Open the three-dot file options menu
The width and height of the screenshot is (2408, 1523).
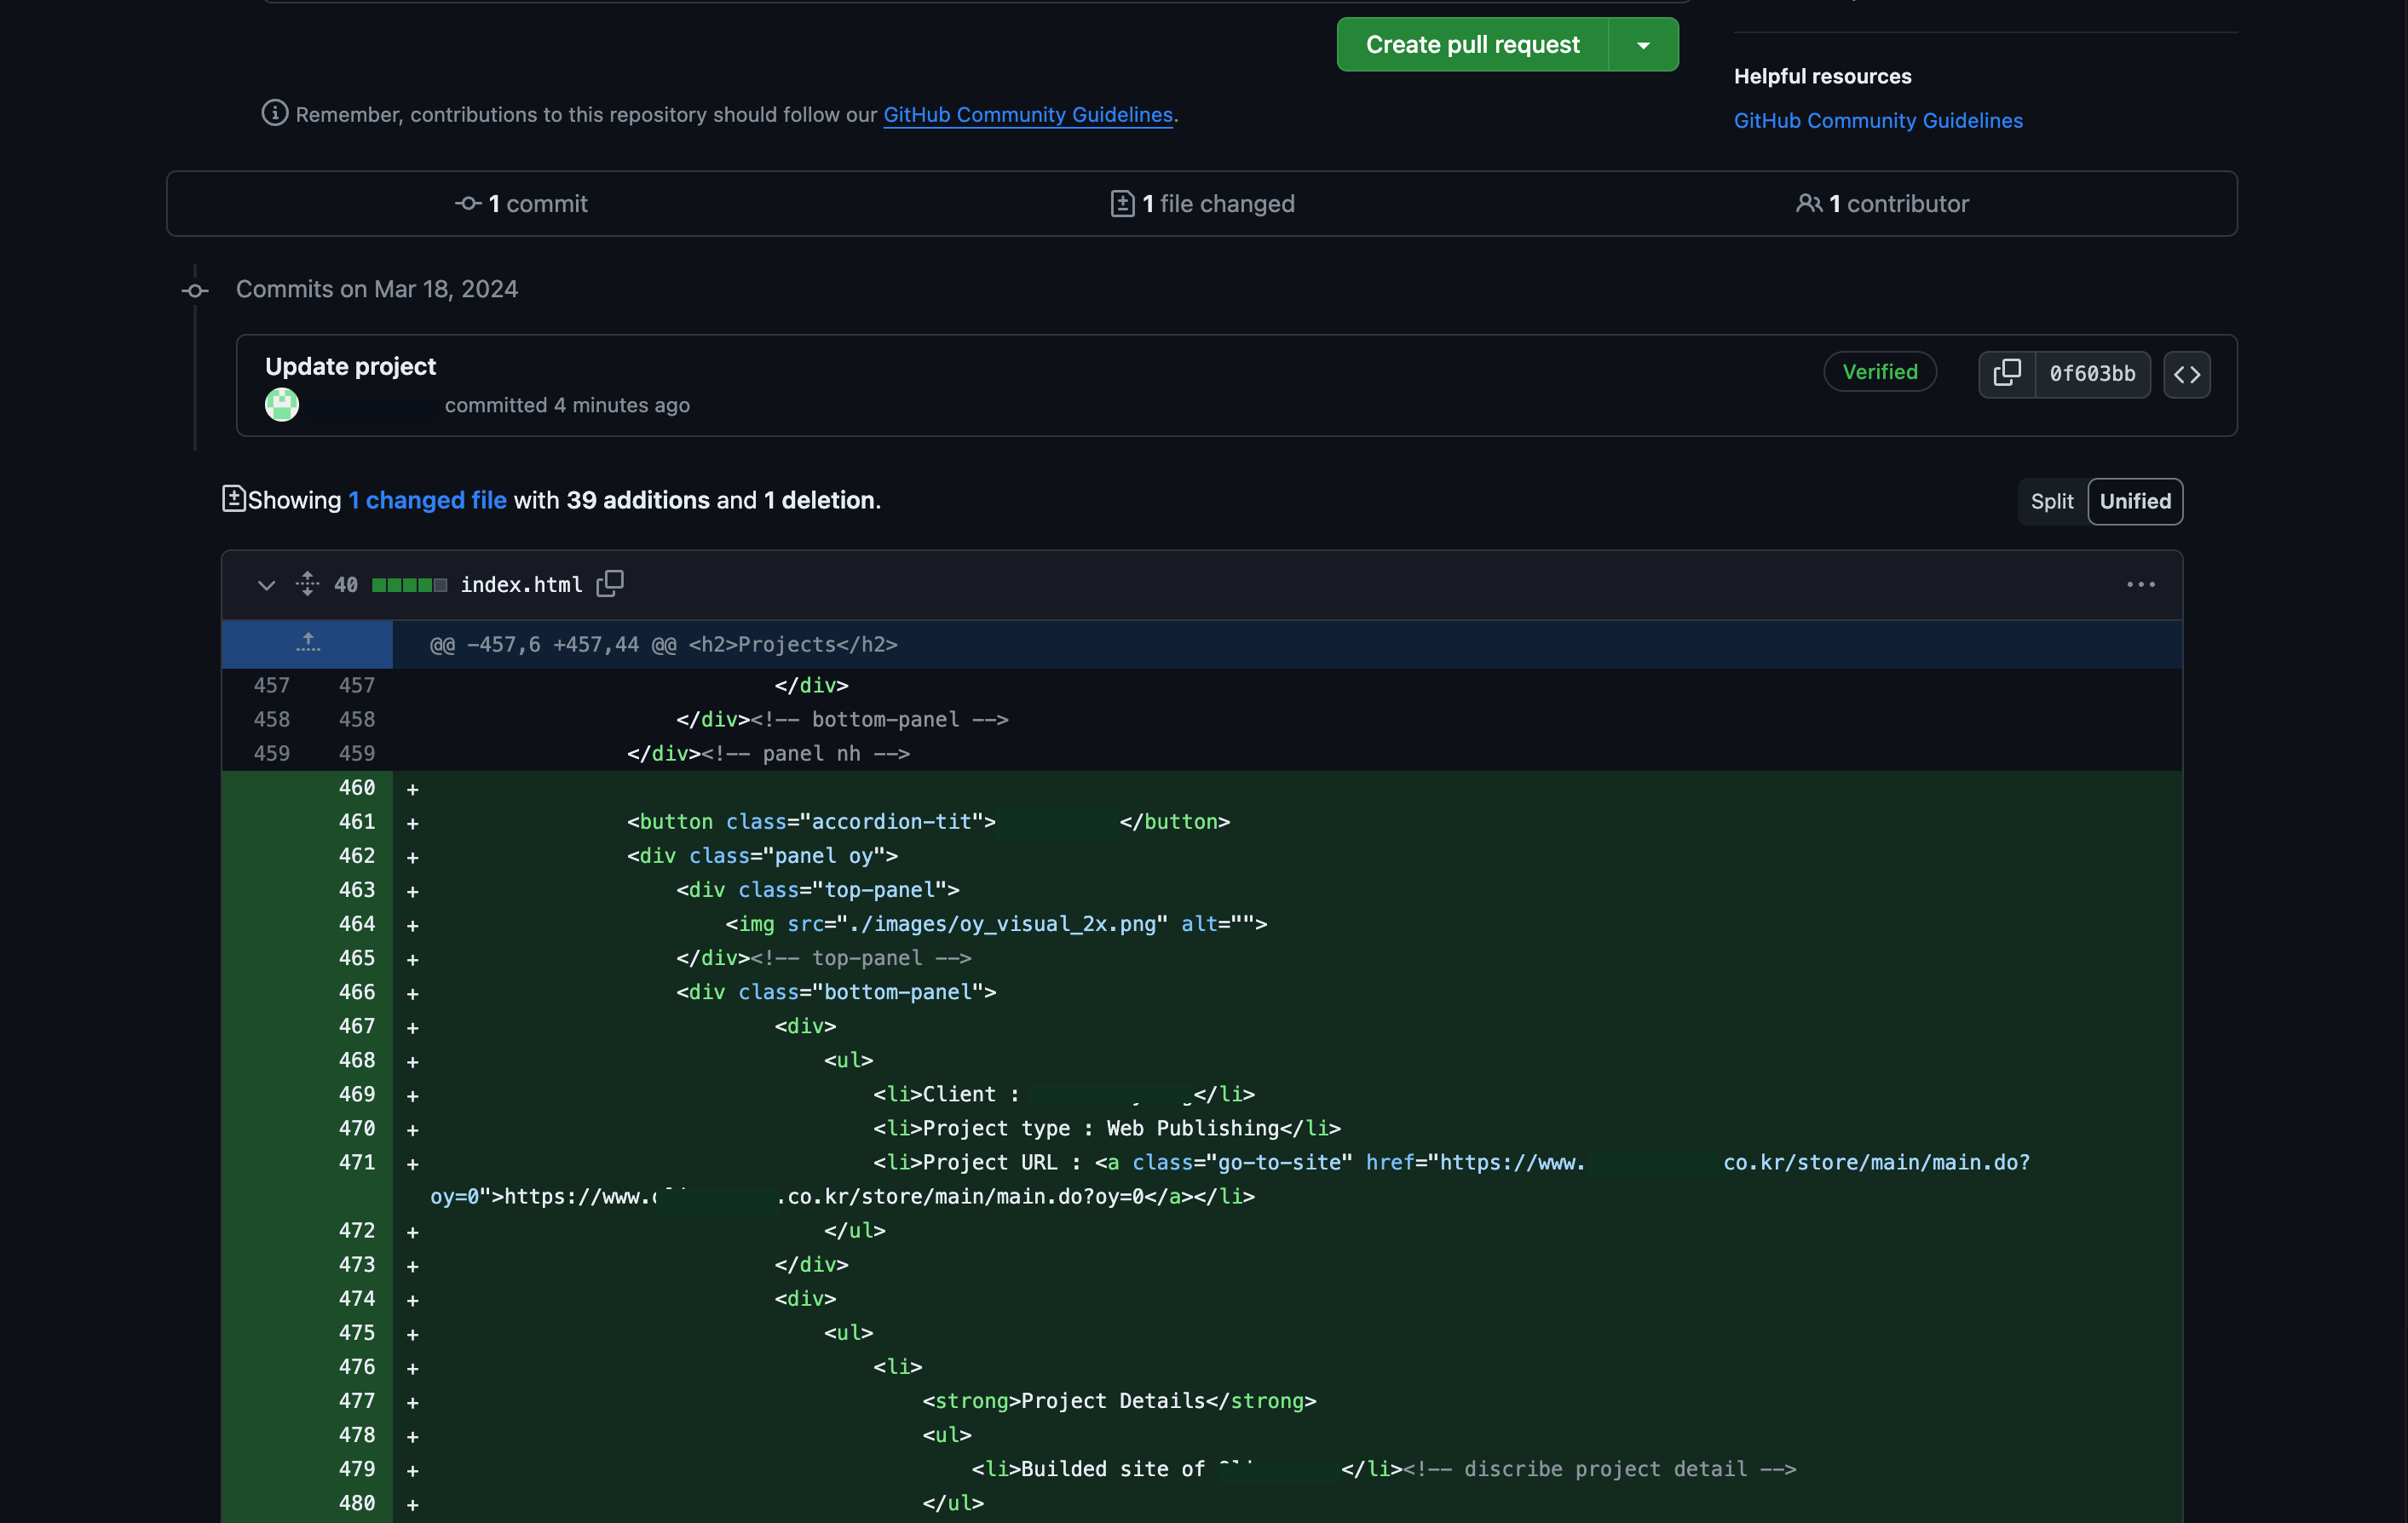pyautogui.click(x=2140, y=584)
